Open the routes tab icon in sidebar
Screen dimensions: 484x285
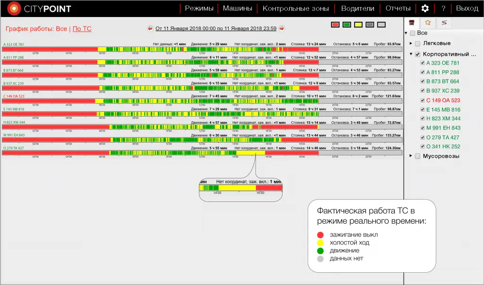[x=444, y=23]
